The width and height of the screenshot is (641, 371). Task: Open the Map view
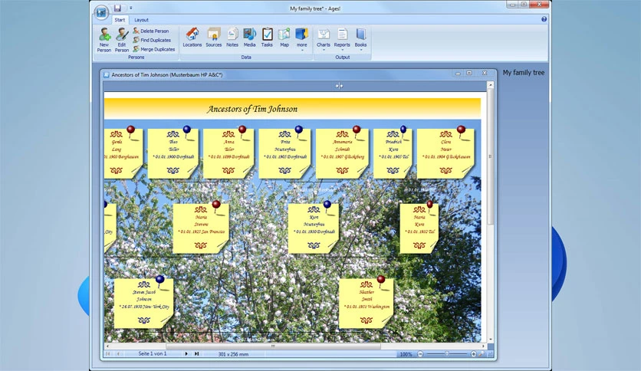click(x=284, y=38)
